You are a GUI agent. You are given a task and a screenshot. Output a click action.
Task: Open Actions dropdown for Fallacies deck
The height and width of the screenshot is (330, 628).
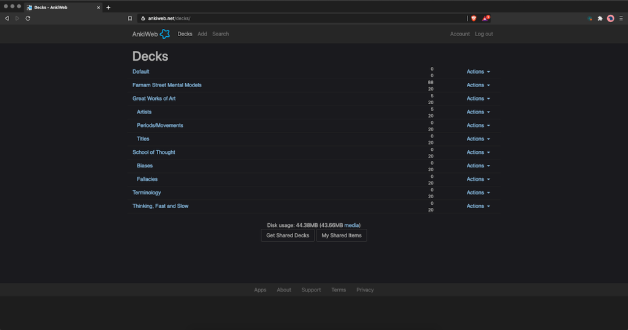[478, 179]
